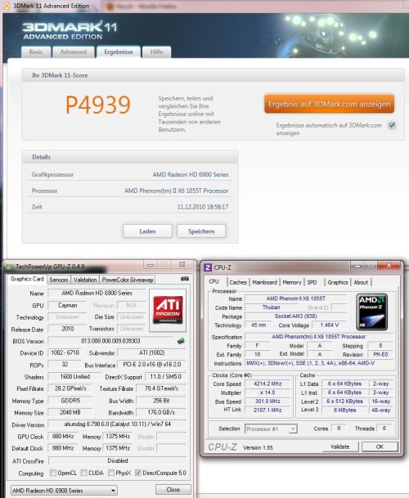This screenshot has width=409, height=498.
Task: Click the GPU Clock 880 MHz field
Action: 63,437
